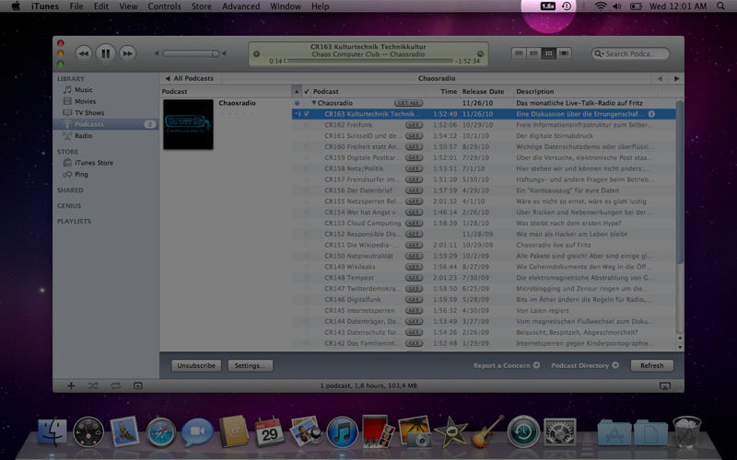The image size is (737, 460).
Task: Select the CR150 Netzneutralität episode row
Action: [484, 256]
